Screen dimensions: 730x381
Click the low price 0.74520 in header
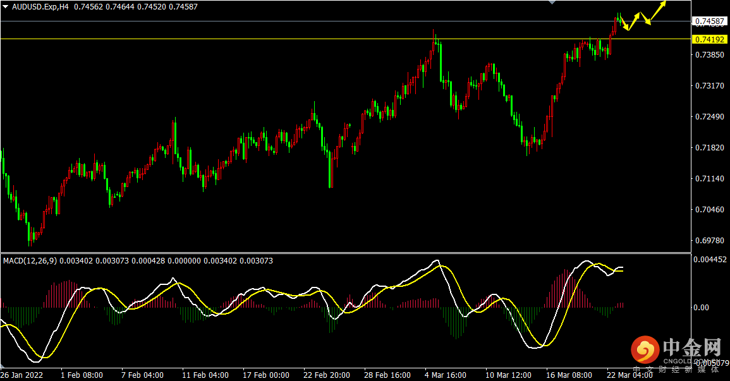coord(151,7)
